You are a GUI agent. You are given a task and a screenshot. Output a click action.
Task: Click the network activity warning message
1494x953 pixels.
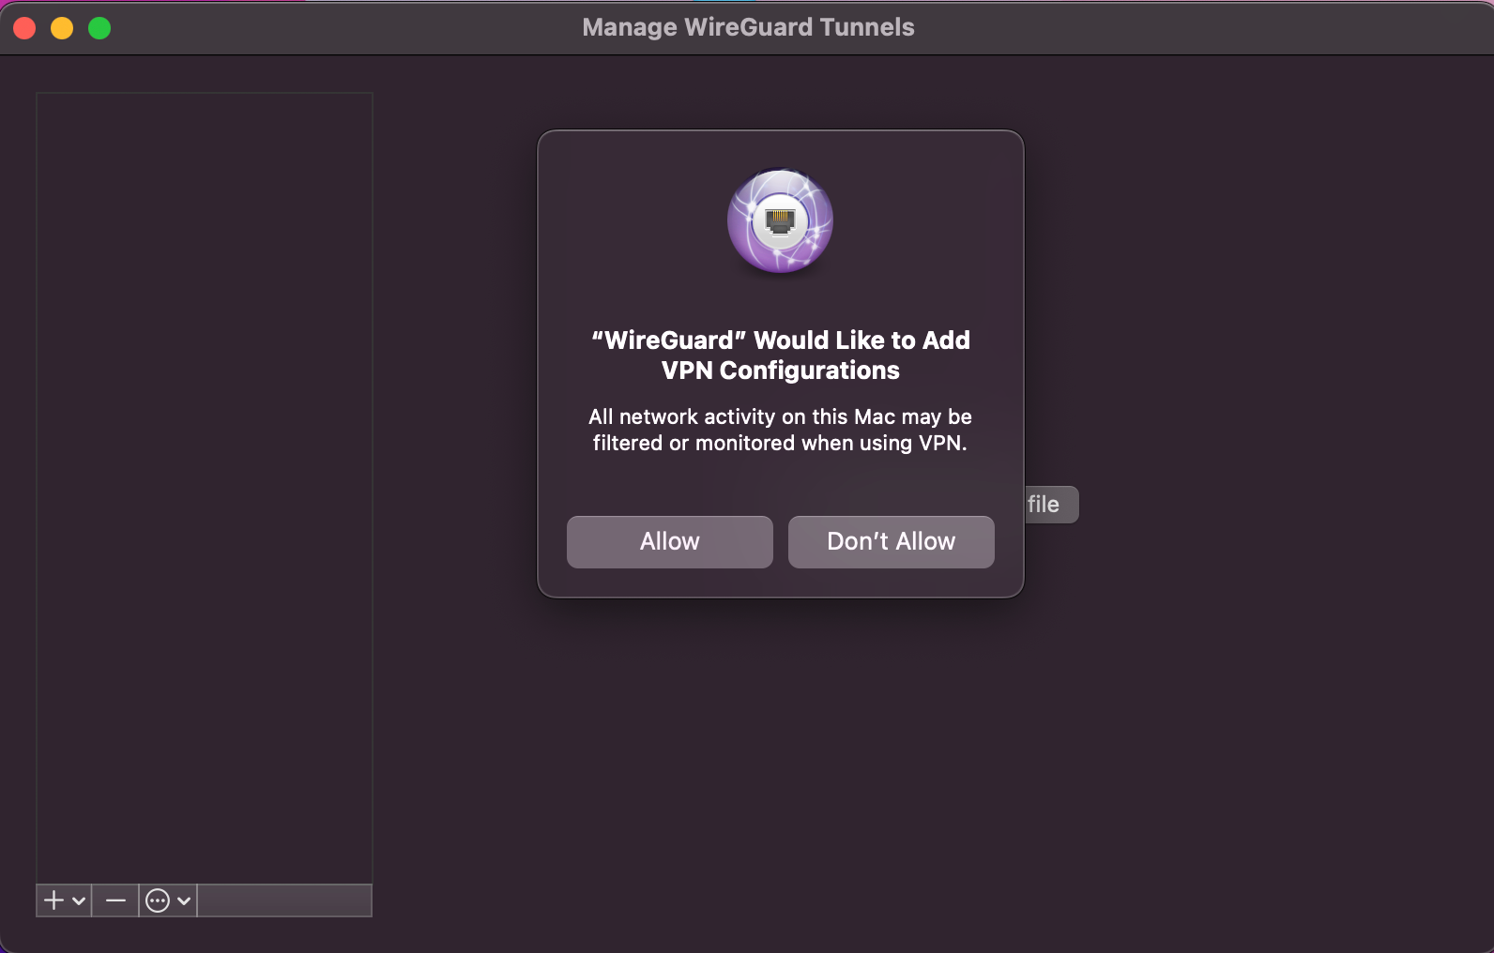[780, 430]
